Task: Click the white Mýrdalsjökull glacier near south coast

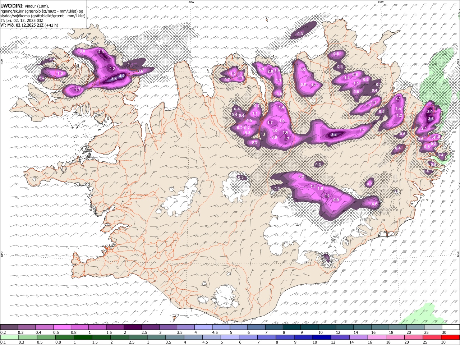Action: (226, 296)
